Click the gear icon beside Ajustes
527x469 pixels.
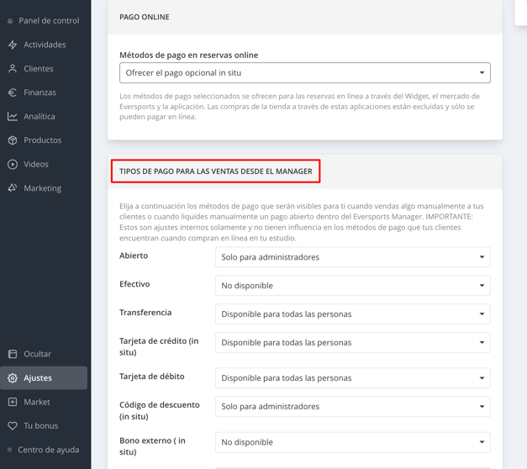tap(13, 378)
